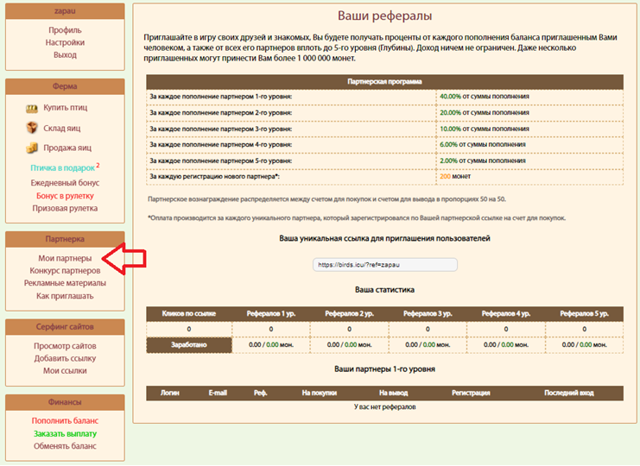Open Конкурс партнеров

pos(65,271)
